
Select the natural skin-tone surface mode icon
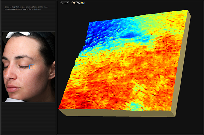pyautogui.click(x=74, y=3)
